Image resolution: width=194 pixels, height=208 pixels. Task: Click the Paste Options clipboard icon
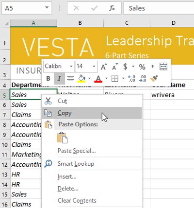coord(48,124)
